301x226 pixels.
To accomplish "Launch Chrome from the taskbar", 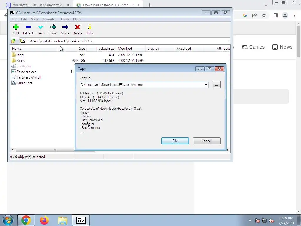I will [x=26, y=220].
